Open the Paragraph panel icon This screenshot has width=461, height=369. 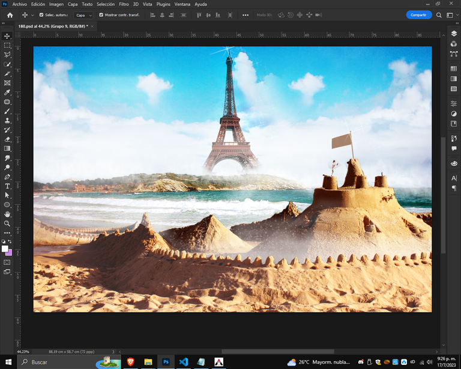[x=454, y=188]
